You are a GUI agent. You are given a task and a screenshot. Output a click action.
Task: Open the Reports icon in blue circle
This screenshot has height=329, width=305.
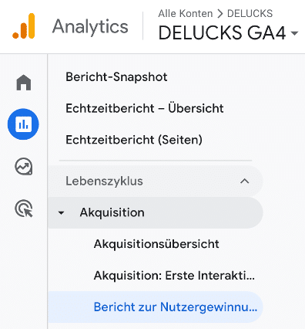pos(23,124)
